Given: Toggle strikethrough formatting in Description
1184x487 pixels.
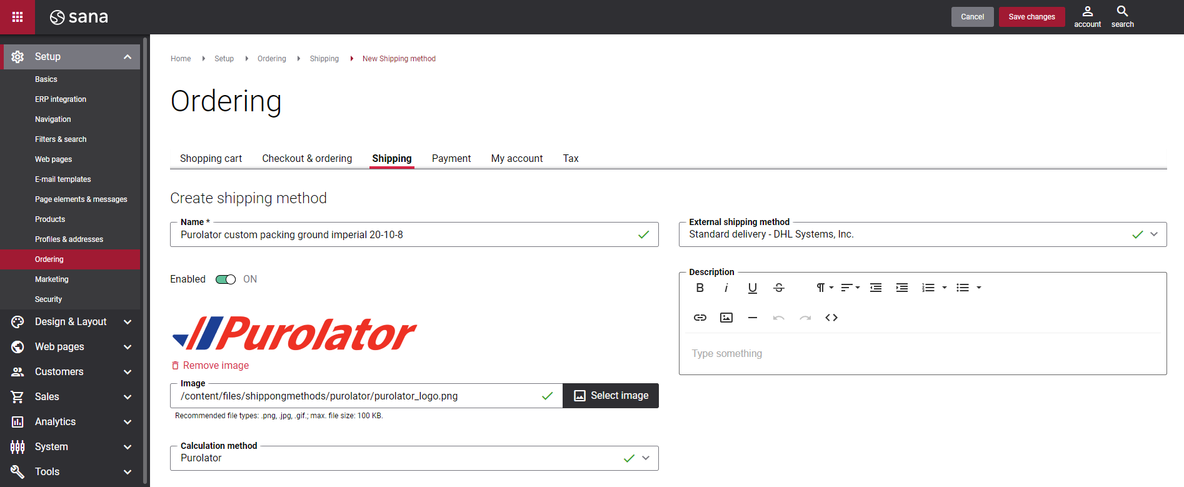Looking at the screenshot, I should click(779, 288).
